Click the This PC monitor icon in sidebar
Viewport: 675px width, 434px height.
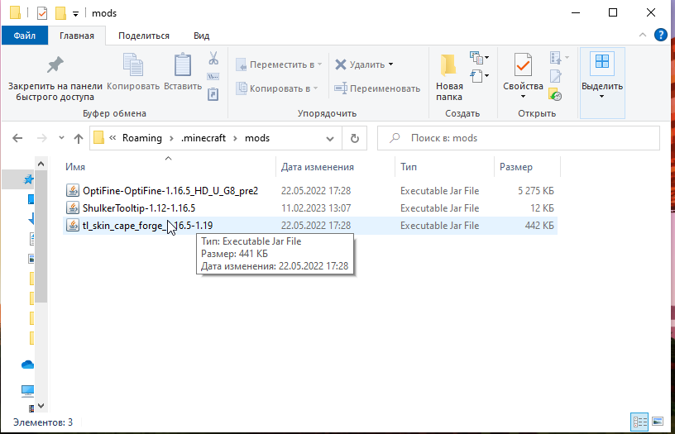coord(27,390)
